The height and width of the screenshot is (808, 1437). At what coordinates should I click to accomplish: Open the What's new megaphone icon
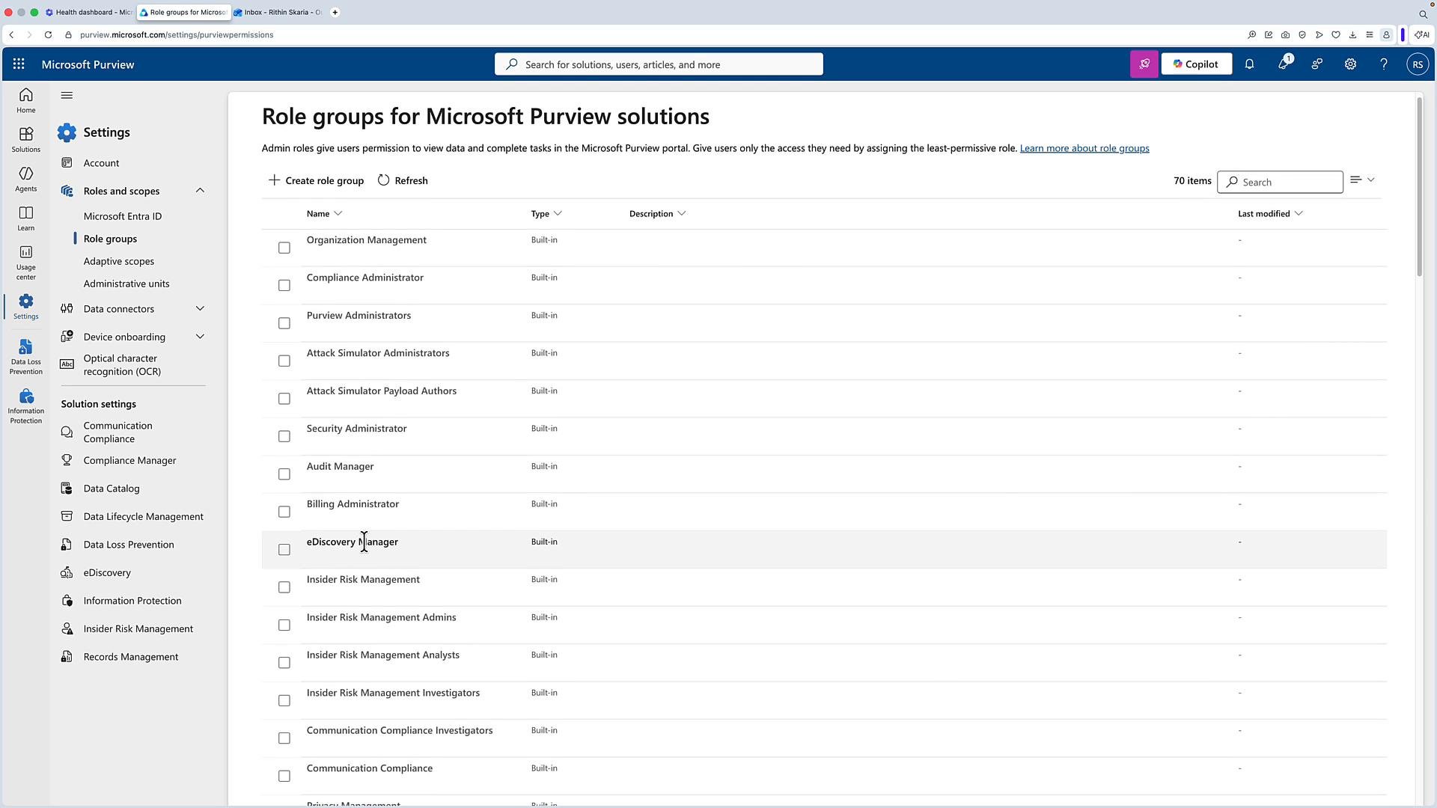[x=1284, y=64]
